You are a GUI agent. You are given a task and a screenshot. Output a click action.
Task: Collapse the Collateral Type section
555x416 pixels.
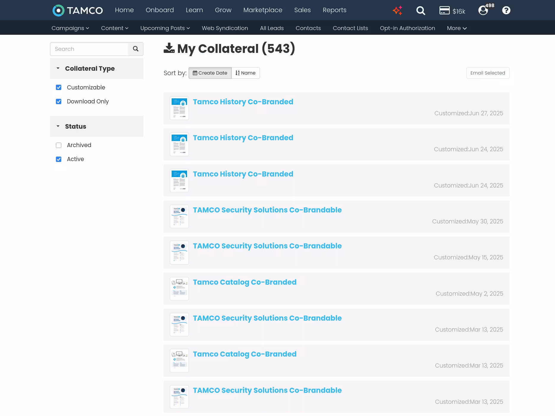[x=97, y=69]
